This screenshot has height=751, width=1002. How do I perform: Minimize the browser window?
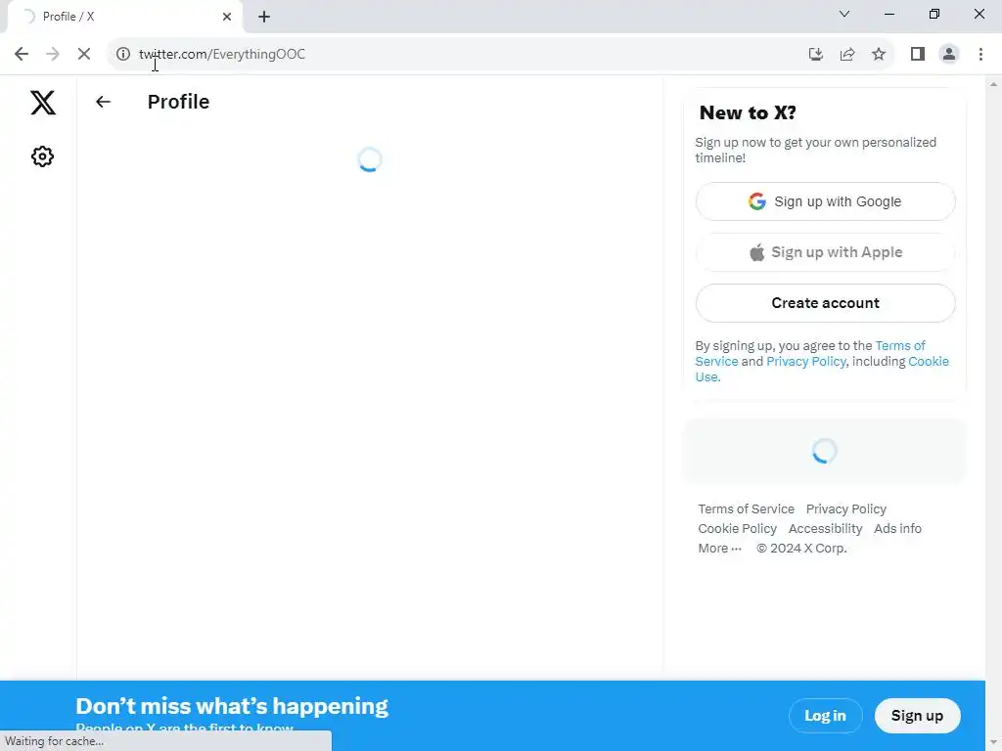pyautogui.click(x=888, y=14)
